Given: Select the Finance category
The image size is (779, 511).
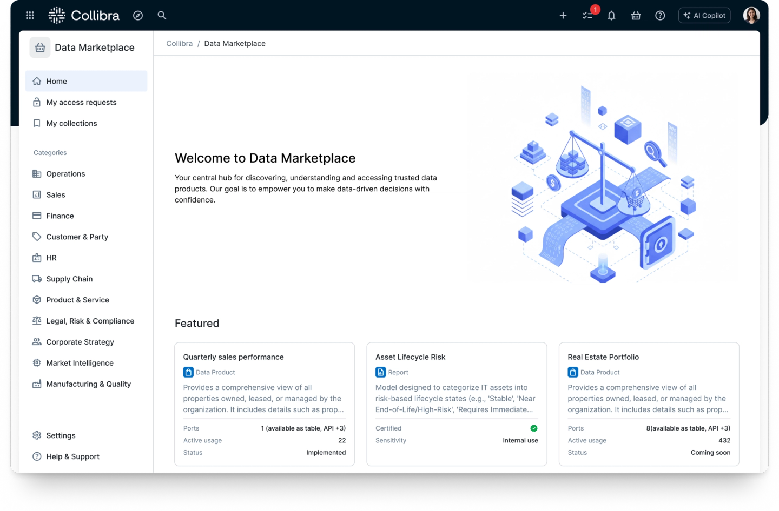Looking at the screenshot, I should 60,216.
